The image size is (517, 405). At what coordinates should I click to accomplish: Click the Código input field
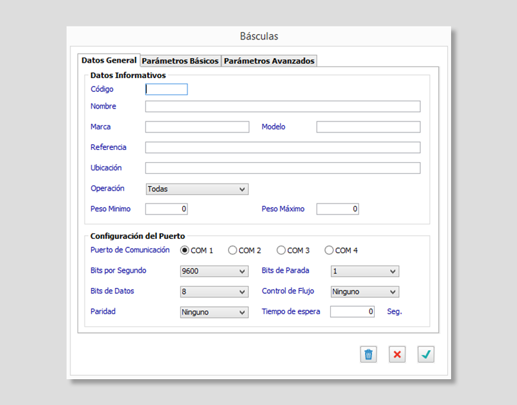click(x=166, y=90)
